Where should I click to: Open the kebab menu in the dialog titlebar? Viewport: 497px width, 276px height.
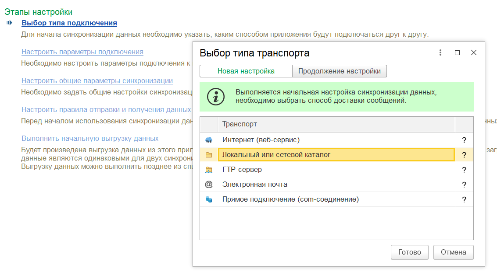440,52
